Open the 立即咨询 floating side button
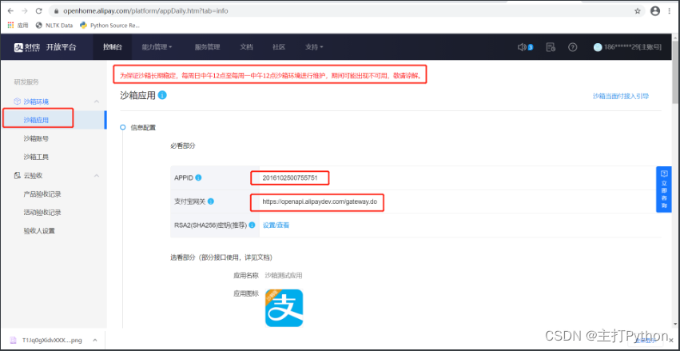 pyautogui.click(x=664, y=189)
